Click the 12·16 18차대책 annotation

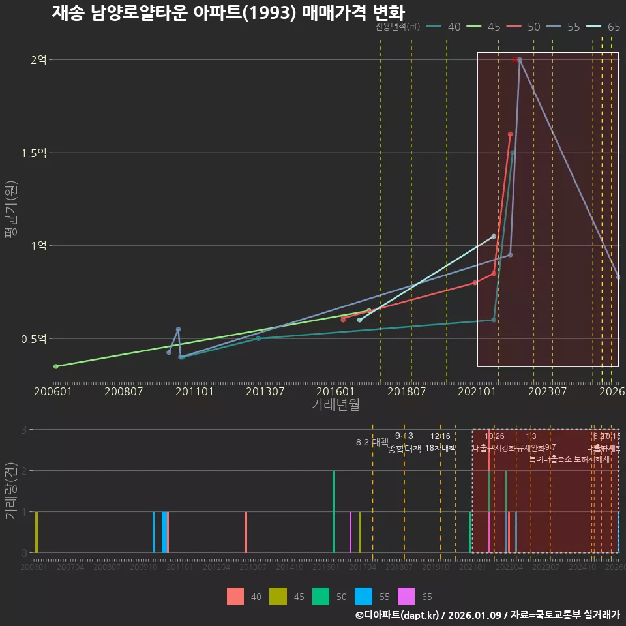point(440,442)
